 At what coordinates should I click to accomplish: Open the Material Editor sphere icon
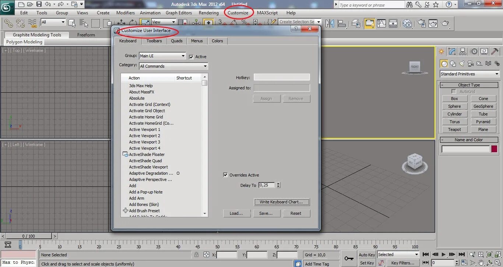point(407,23)
